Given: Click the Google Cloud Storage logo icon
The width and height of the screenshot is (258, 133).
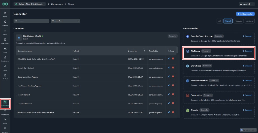Looking at the screenshot, I should [x=187, y=36].
